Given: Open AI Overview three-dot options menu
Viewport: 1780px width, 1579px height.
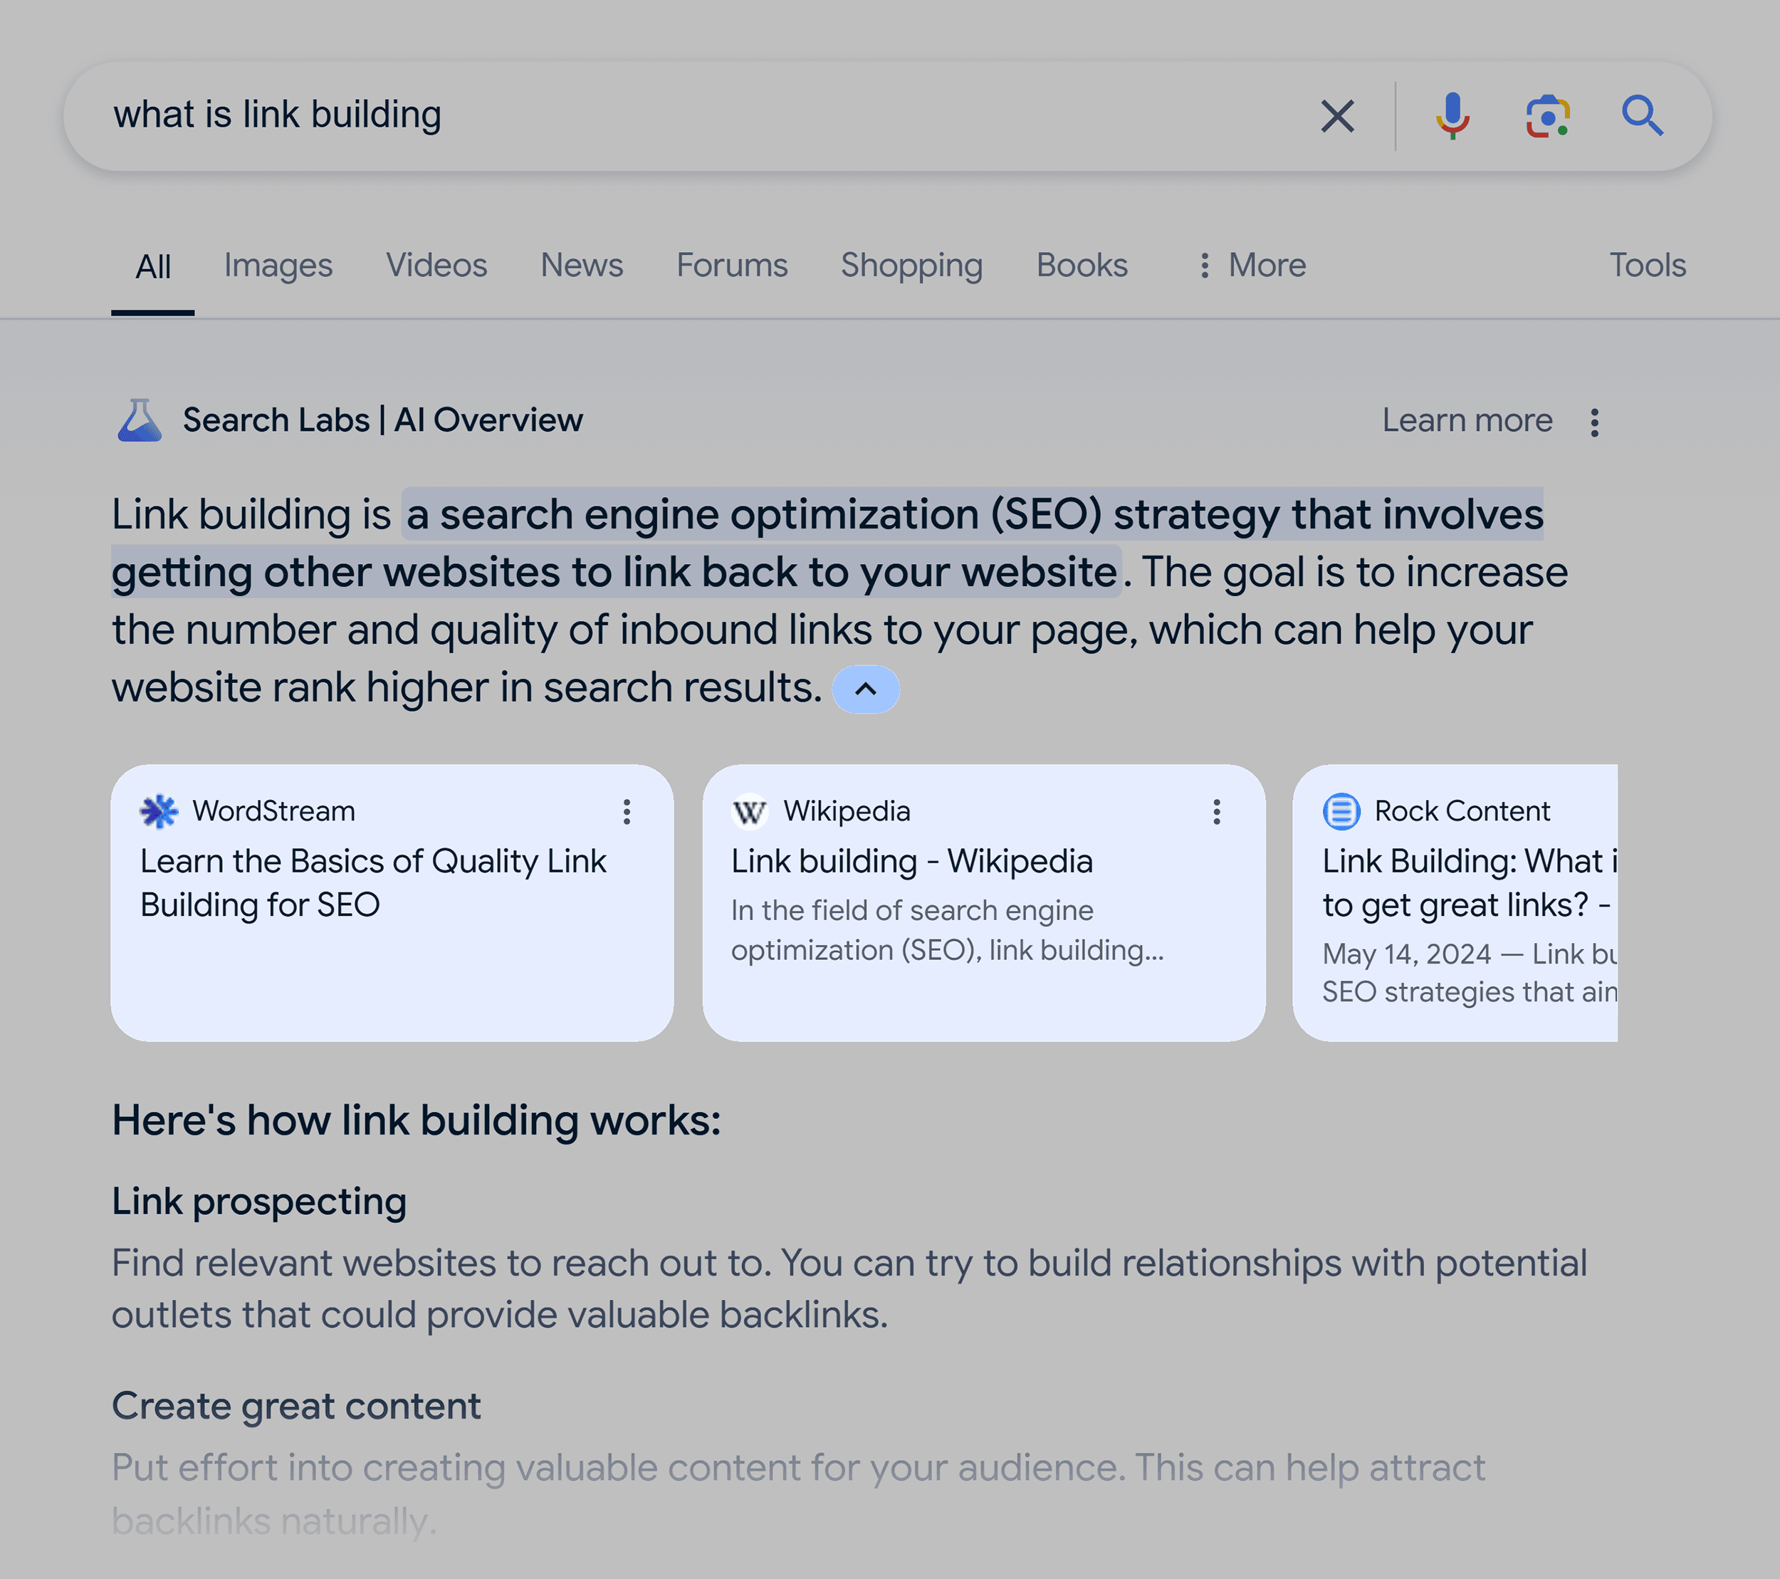Looking at the screenshot, I should (1594, 422).
